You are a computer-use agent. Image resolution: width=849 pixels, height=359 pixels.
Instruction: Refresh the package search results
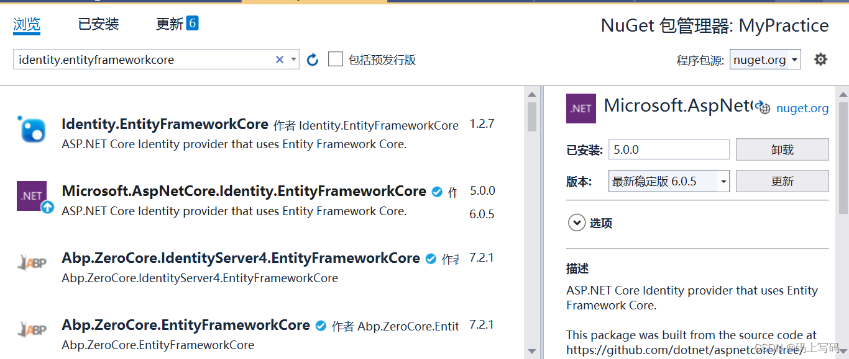click(x=313, y=60)
